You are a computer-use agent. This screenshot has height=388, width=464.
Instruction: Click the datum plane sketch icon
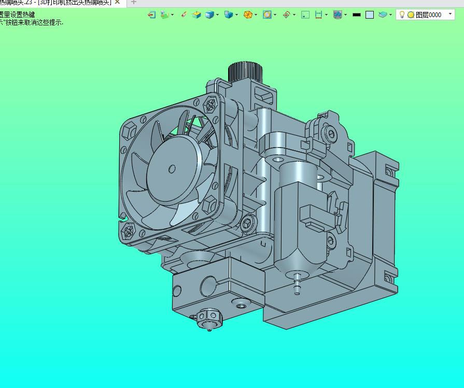click(164, 15)
